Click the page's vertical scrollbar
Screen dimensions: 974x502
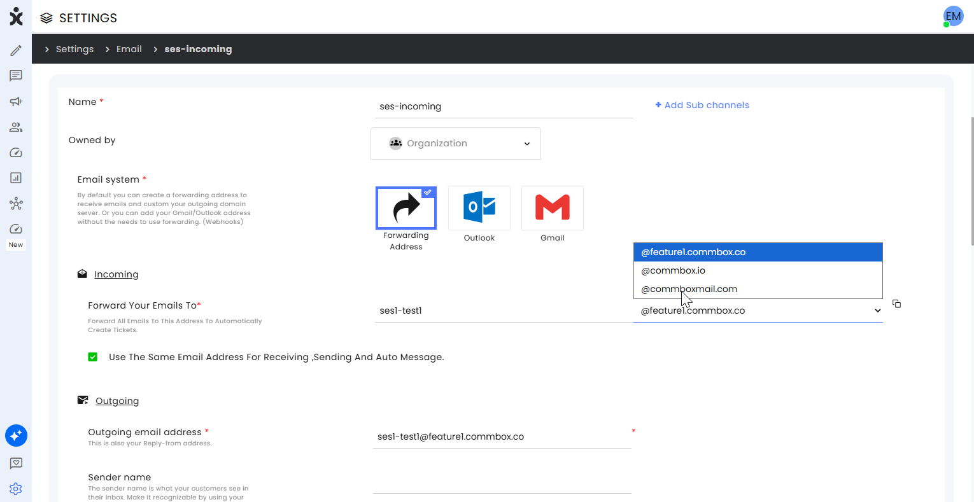(x=971, y=181)
